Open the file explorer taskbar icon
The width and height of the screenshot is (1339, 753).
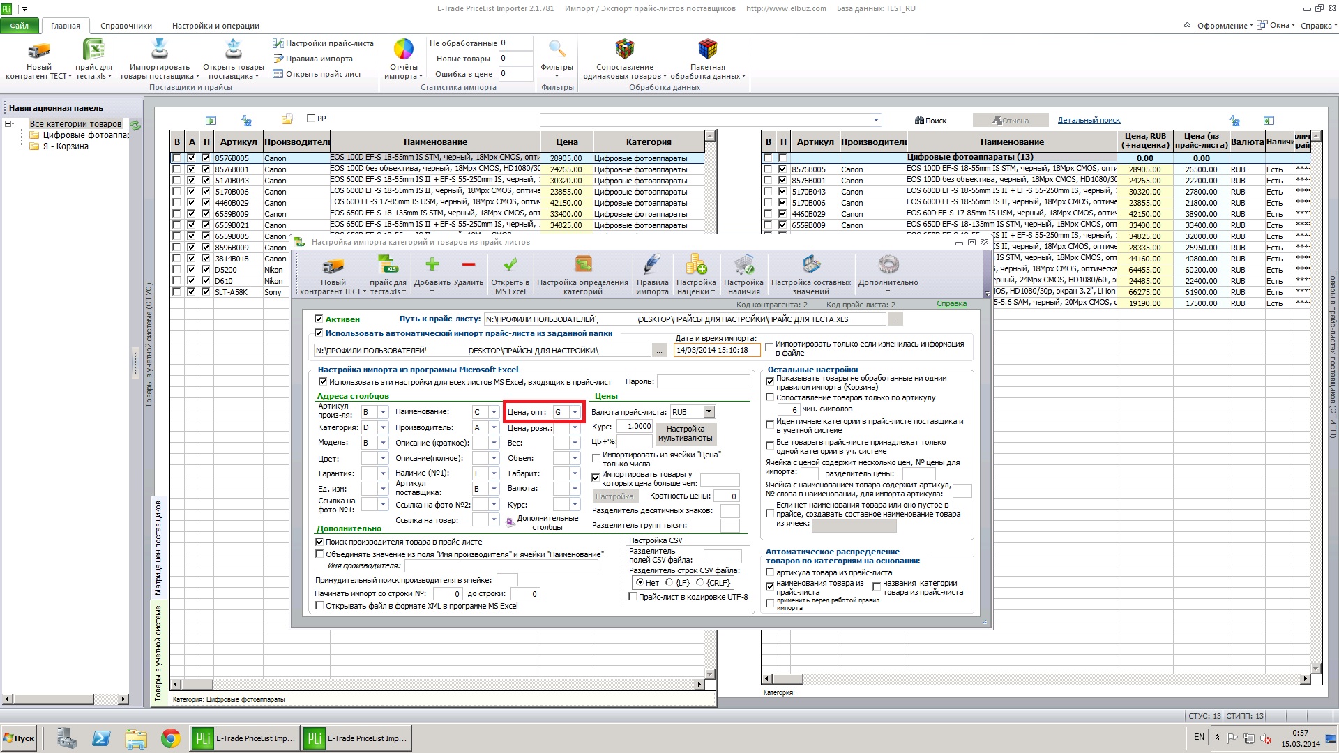tap(136, 738)
